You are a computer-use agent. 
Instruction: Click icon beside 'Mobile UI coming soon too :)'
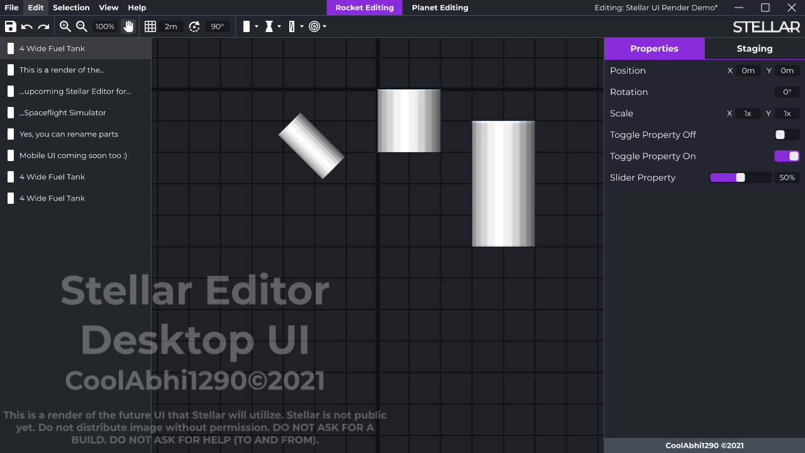pos(11,155)
